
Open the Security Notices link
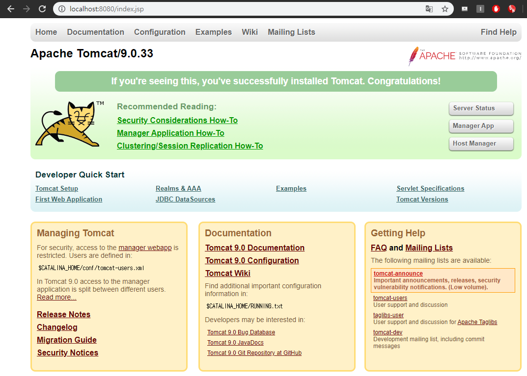coord(68,352)
